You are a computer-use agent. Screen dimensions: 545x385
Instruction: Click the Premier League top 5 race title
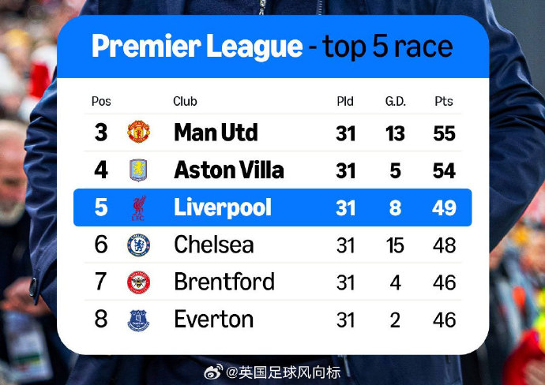[272, 47]
